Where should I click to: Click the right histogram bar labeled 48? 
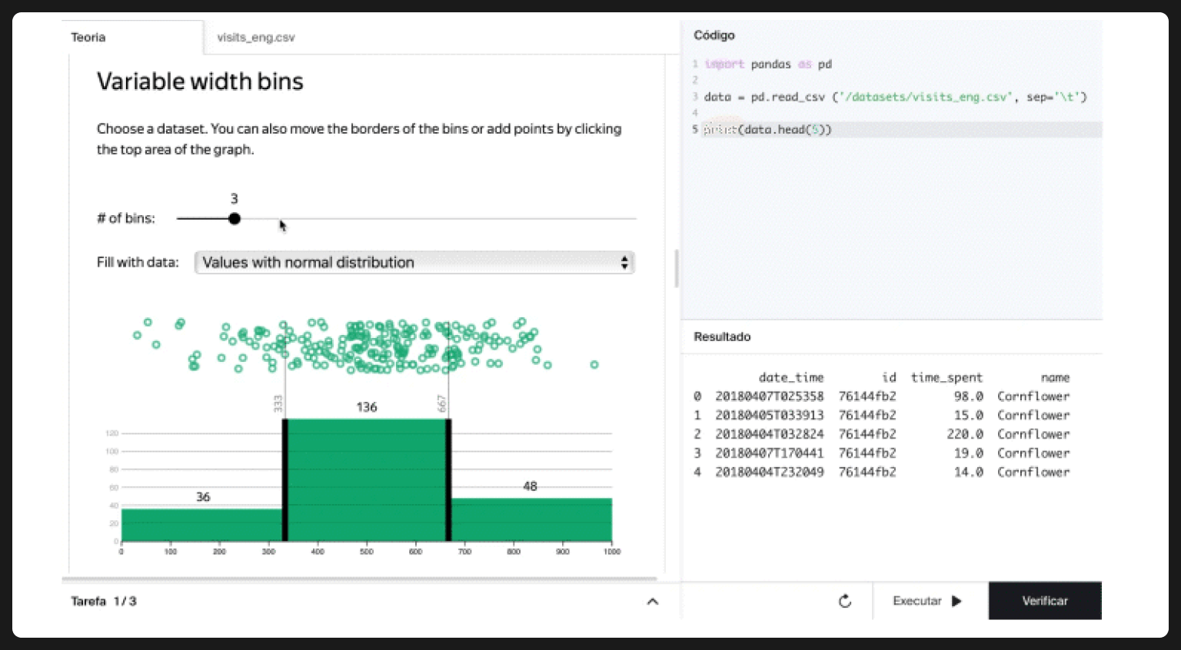click(x=531, y=519)
